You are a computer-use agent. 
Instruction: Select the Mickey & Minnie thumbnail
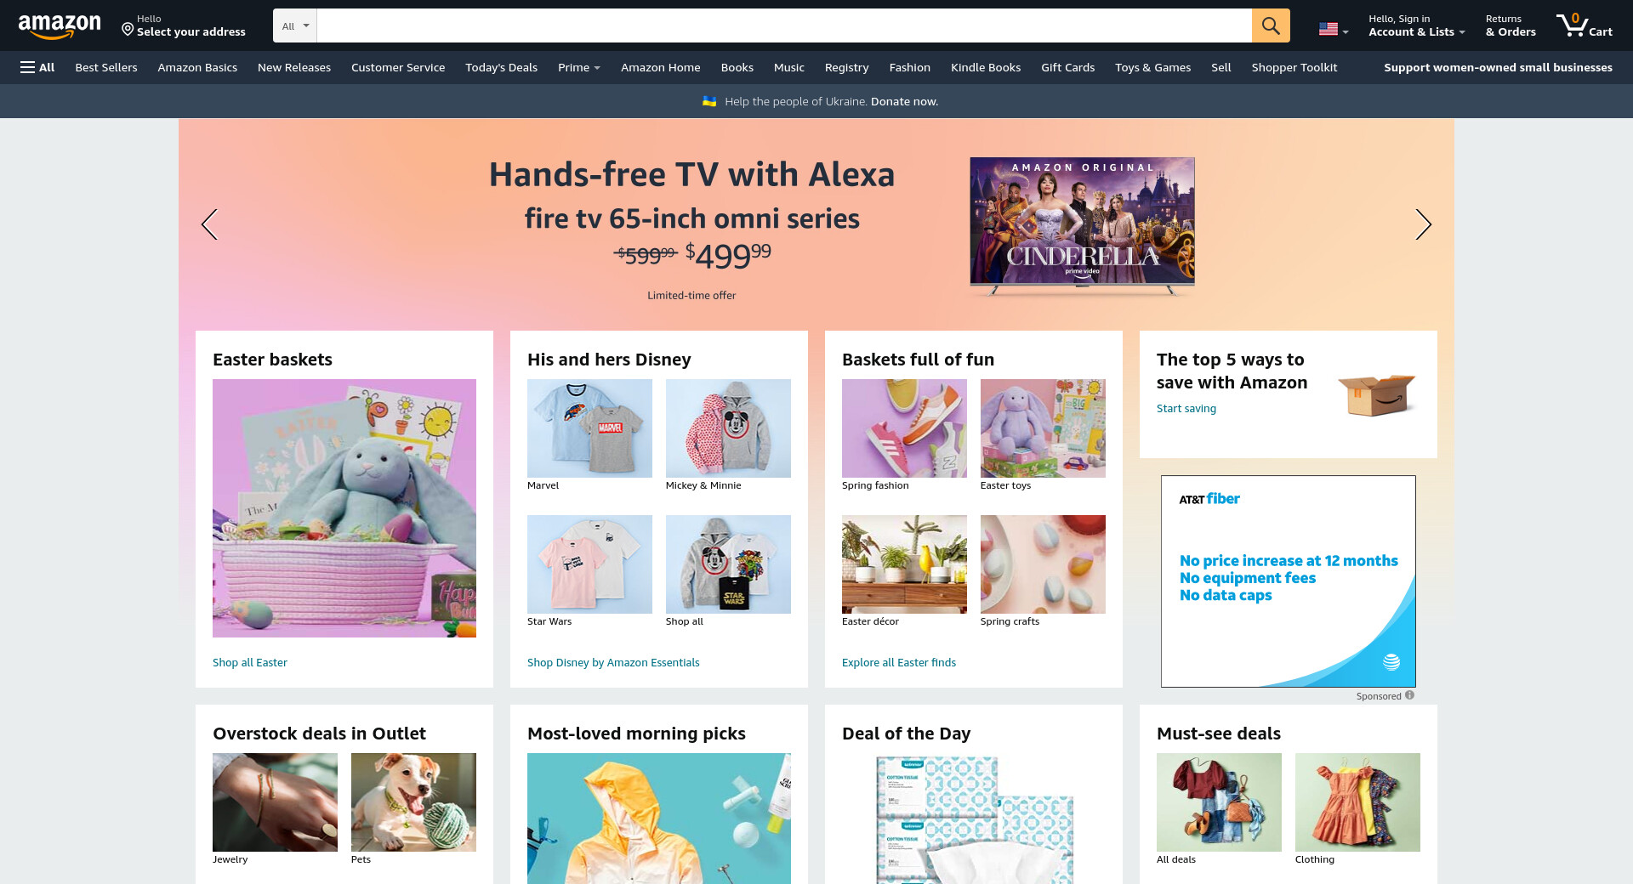point(728,428)
